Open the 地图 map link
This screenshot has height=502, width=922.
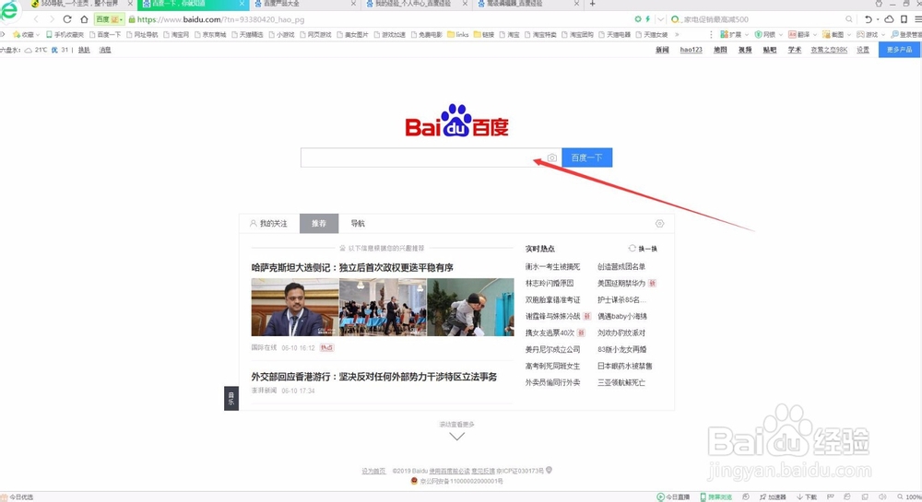pos(720,50)
